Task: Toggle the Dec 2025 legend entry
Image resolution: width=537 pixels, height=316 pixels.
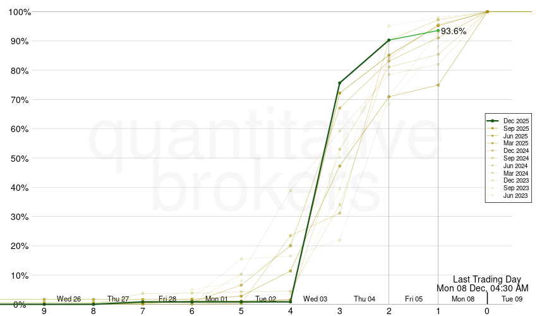Action: tap(516, 121)
